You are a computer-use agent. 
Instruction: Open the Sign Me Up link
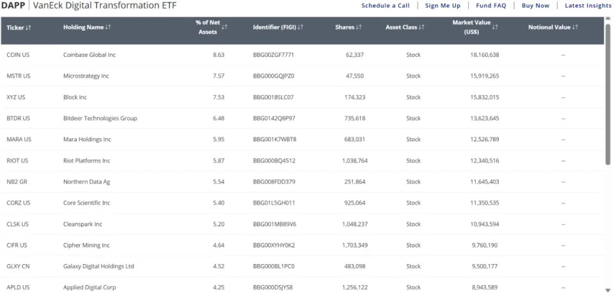[443, 6]
